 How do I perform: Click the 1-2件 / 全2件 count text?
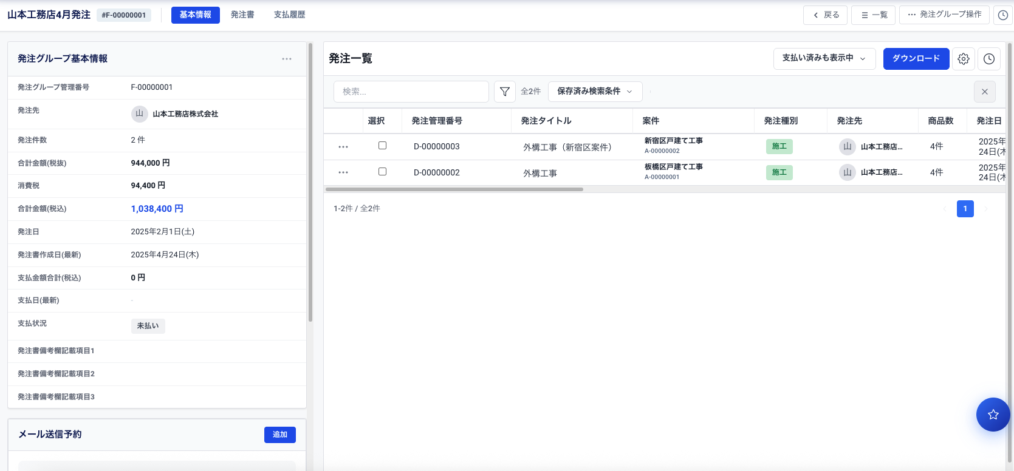coord(357,209)
